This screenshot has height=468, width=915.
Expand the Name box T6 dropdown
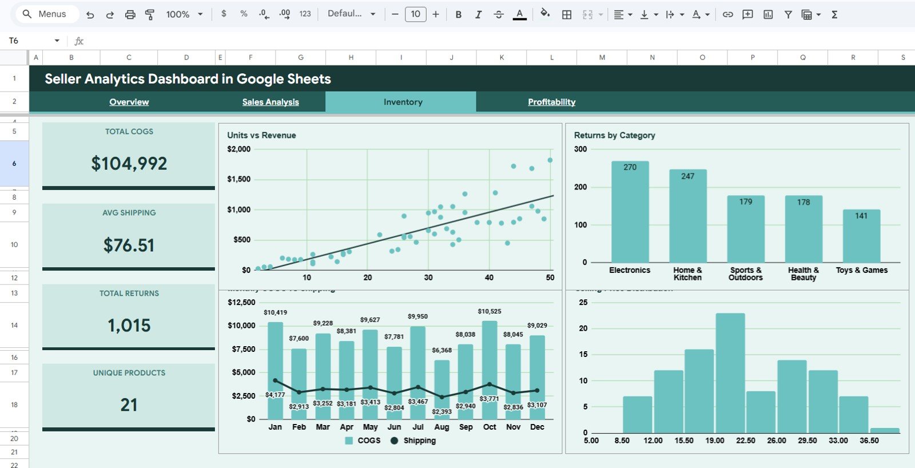pos(57,41)
